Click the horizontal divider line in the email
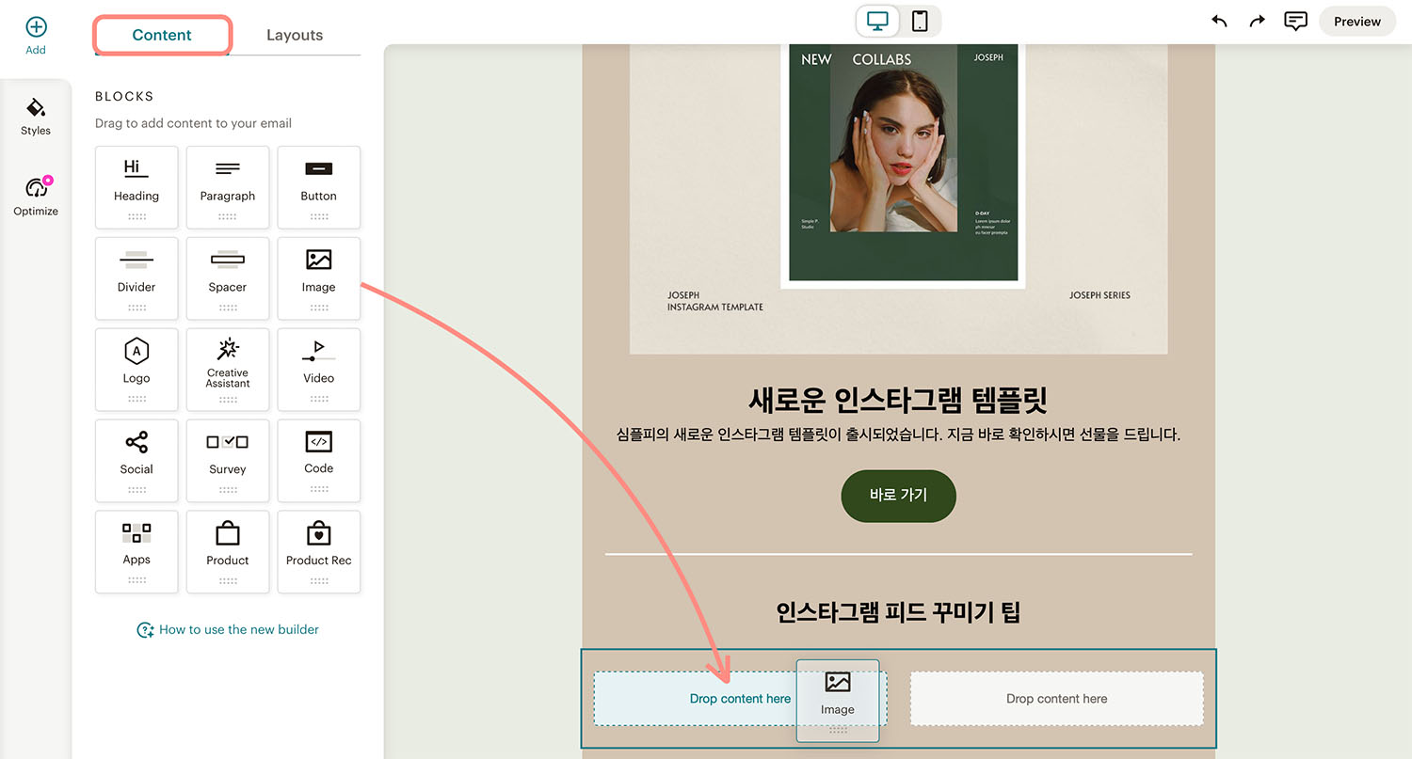The image size is (1412, 759). coord(898,554)
